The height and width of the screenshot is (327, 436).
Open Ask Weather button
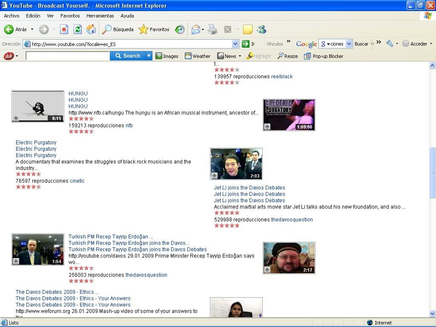198,56
